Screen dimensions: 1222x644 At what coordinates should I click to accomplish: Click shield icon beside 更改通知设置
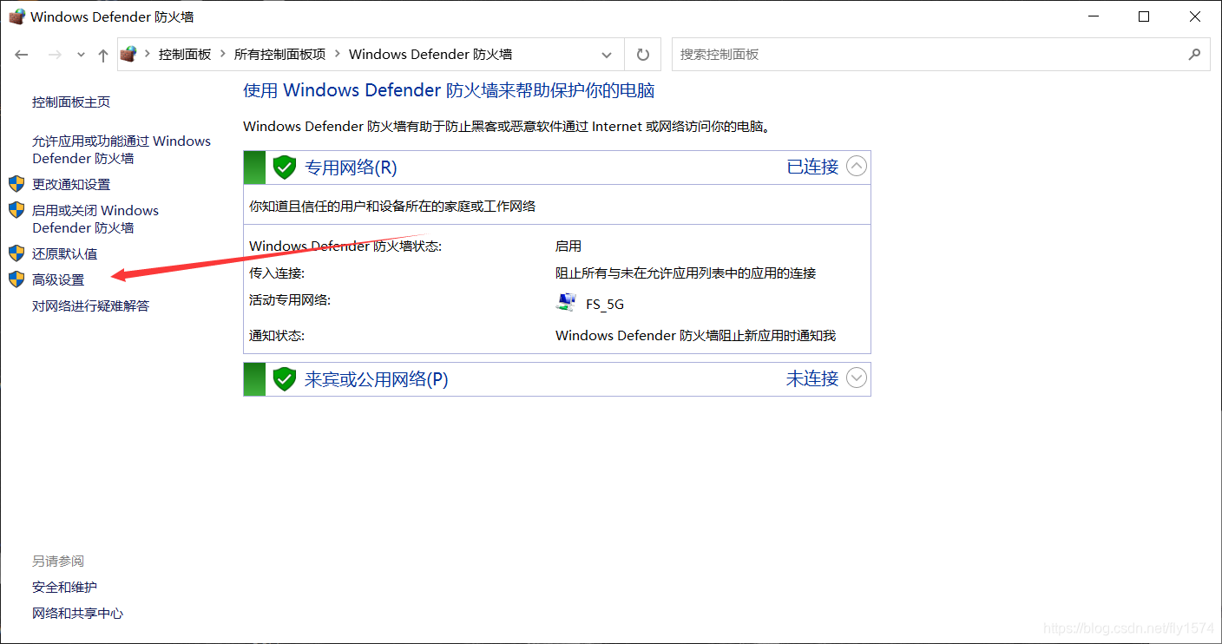pos(16,184)
